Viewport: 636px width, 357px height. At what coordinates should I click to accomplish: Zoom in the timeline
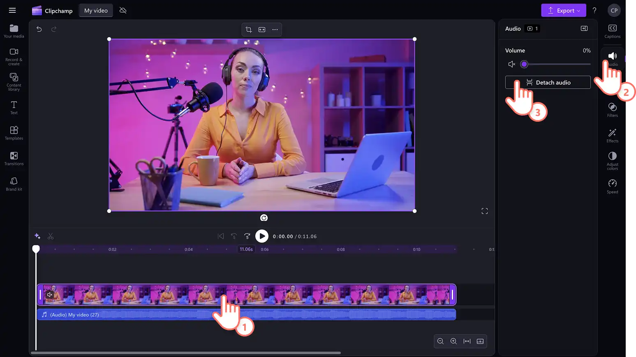point(454,341)
